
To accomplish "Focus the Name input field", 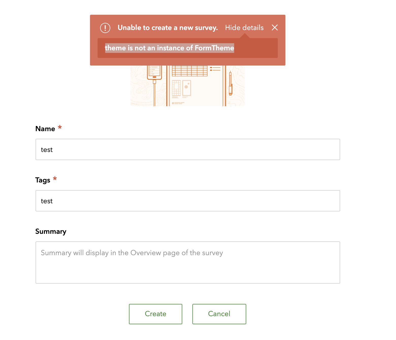I will [188, 149].
